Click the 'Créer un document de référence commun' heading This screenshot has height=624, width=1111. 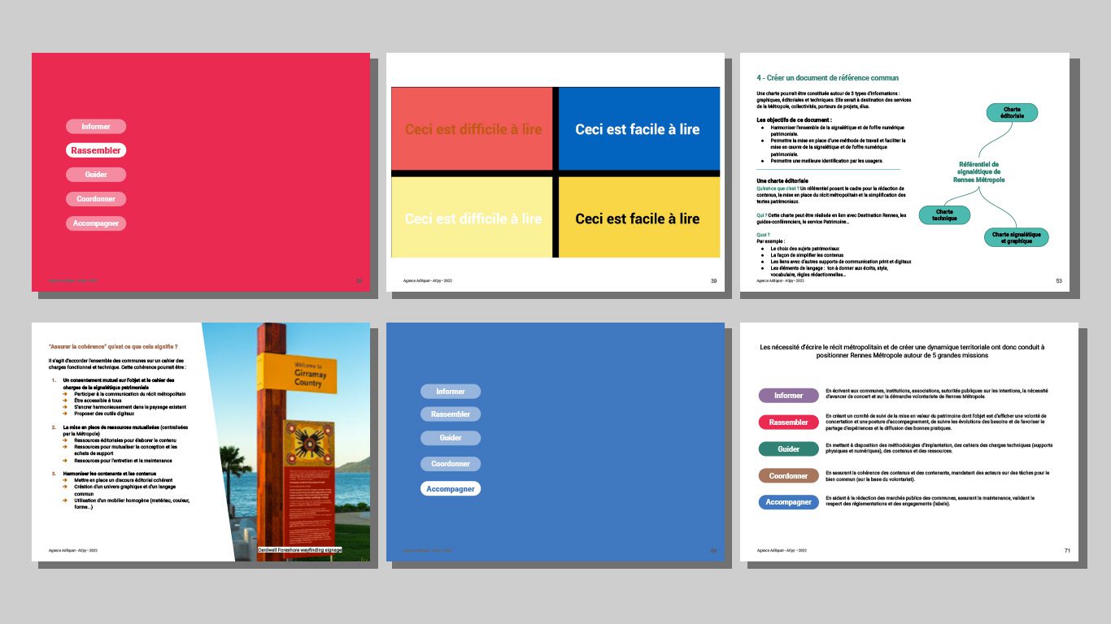pyautogui.click(x=827, y=78)
